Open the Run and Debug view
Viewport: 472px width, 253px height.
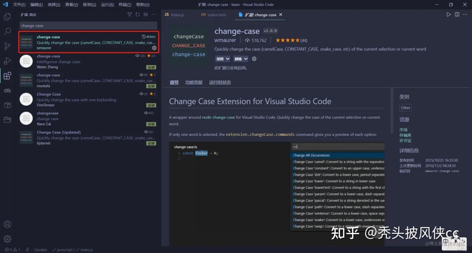point(7,61)
